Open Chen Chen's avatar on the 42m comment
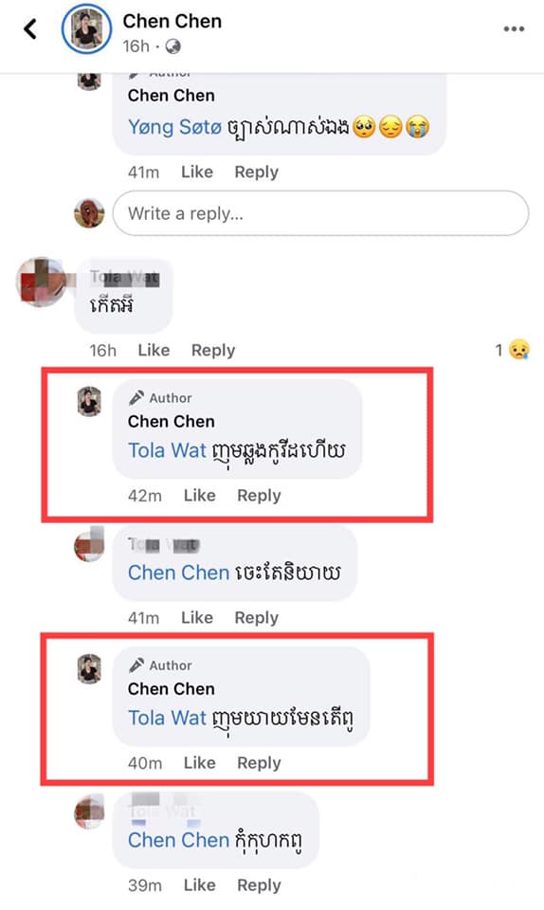This screenshot has height=910, width=544. (89, 402)
